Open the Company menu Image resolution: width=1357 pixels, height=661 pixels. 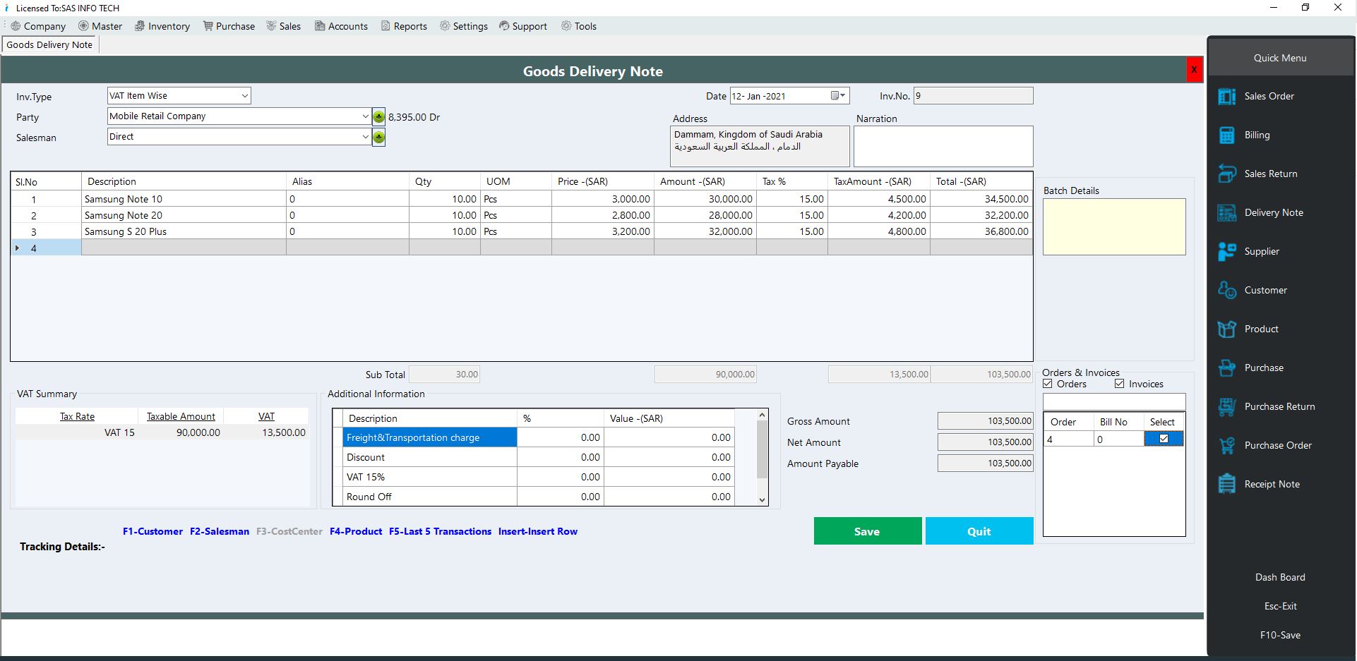click(x=39, y=26)
